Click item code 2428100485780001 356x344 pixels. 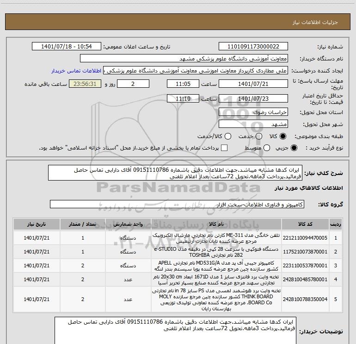click(305, 279)
